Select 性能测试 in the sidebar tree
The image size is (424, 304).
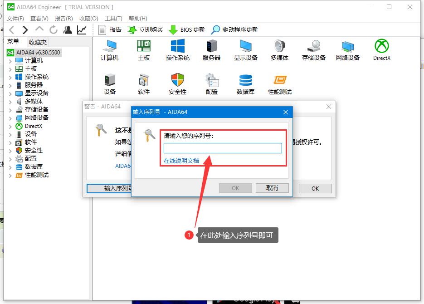pos(33,175)
